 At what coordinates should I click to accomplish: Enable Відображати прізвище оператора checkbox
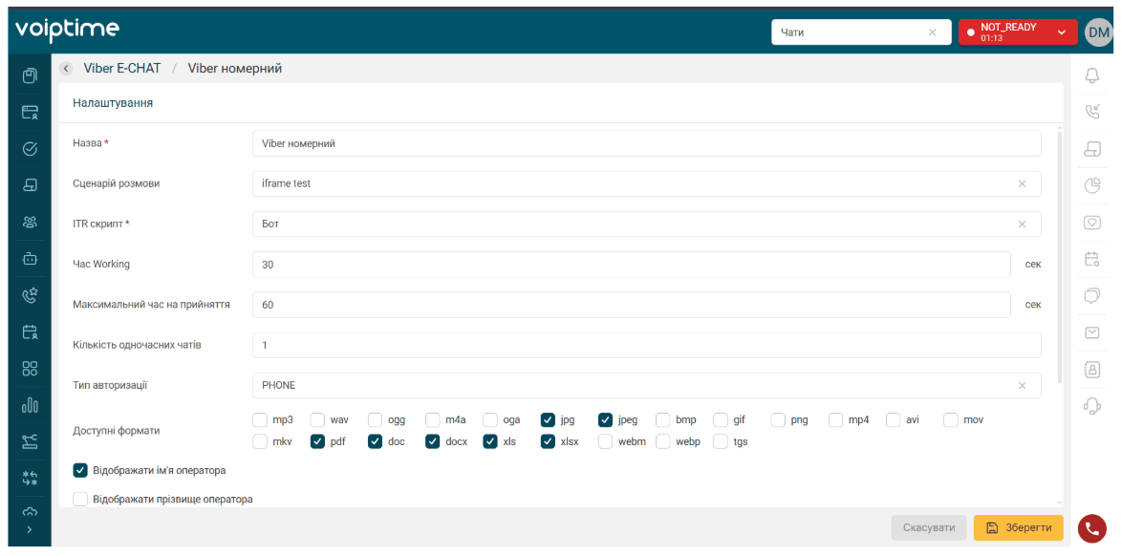80,499
